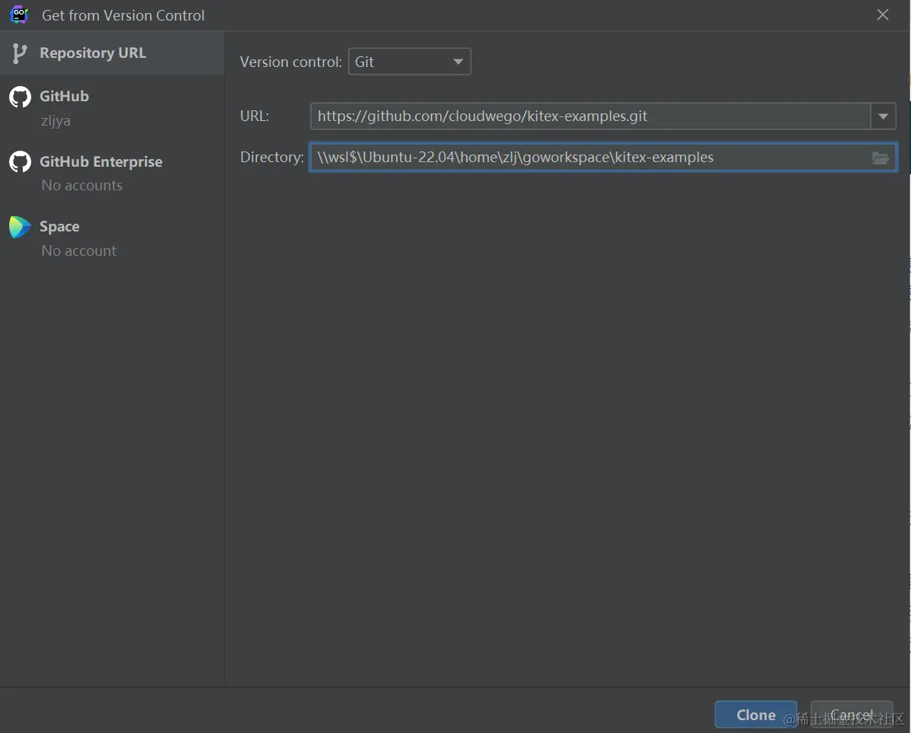Browse for directory using folder icon
This screenshot has height=733, width=911.
click(881, 158)
